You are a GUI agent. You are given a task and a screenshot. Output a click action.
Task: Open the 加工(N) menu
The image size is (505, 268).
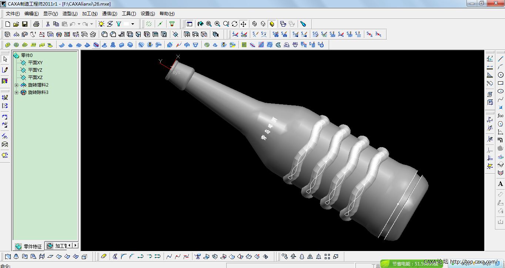(x=90, y=14)
